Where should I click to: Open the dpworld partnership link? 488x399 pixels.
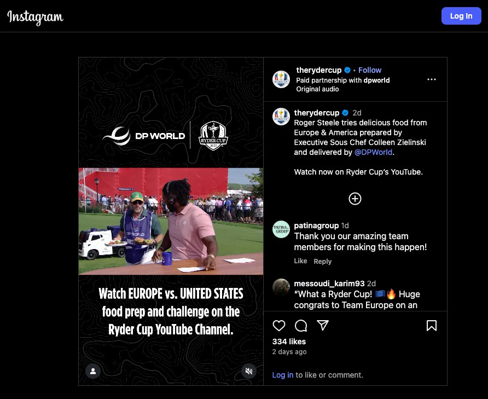(x=376, y=80)
